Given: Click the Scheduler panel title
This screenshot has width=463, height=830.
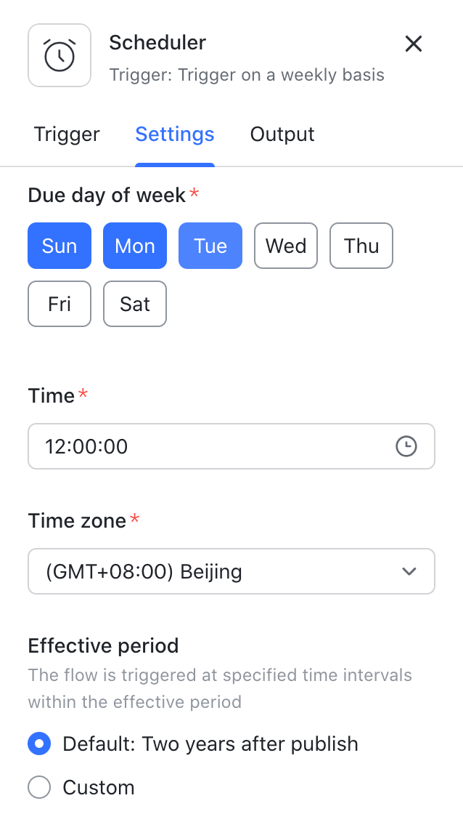Looking at the screenshot, I should point(157,42).
